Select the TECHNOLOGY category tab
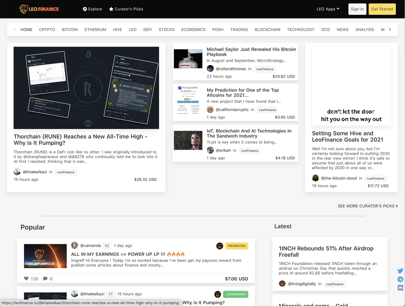 pos(301,29)
